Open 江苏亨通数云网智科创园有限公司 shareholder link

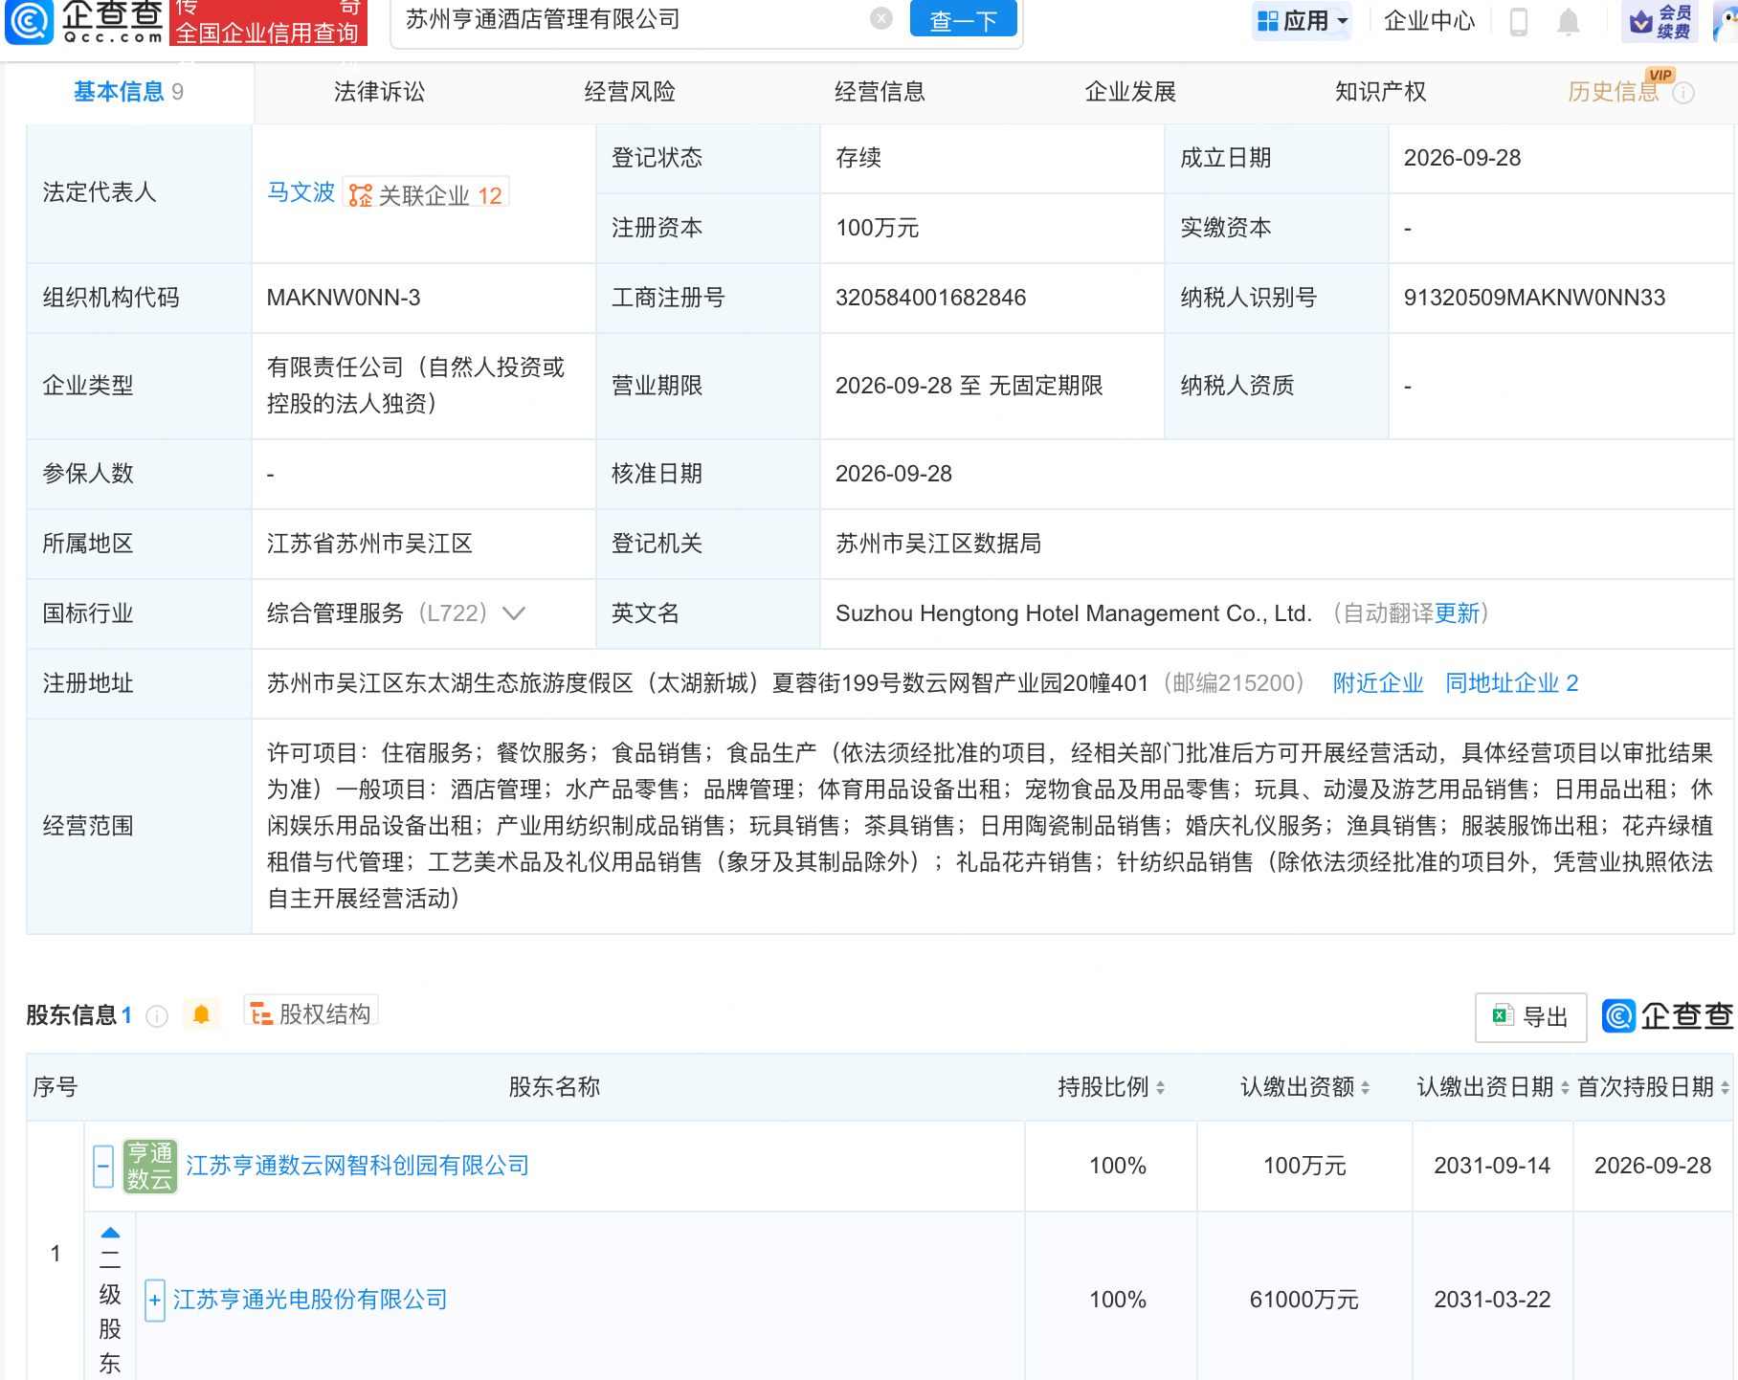[x=357, y=1166]
